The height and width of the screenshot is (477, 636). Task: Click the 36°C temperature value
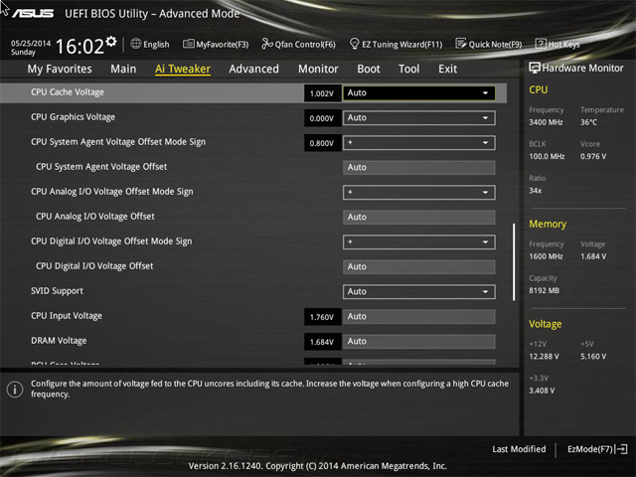[588, 122]
